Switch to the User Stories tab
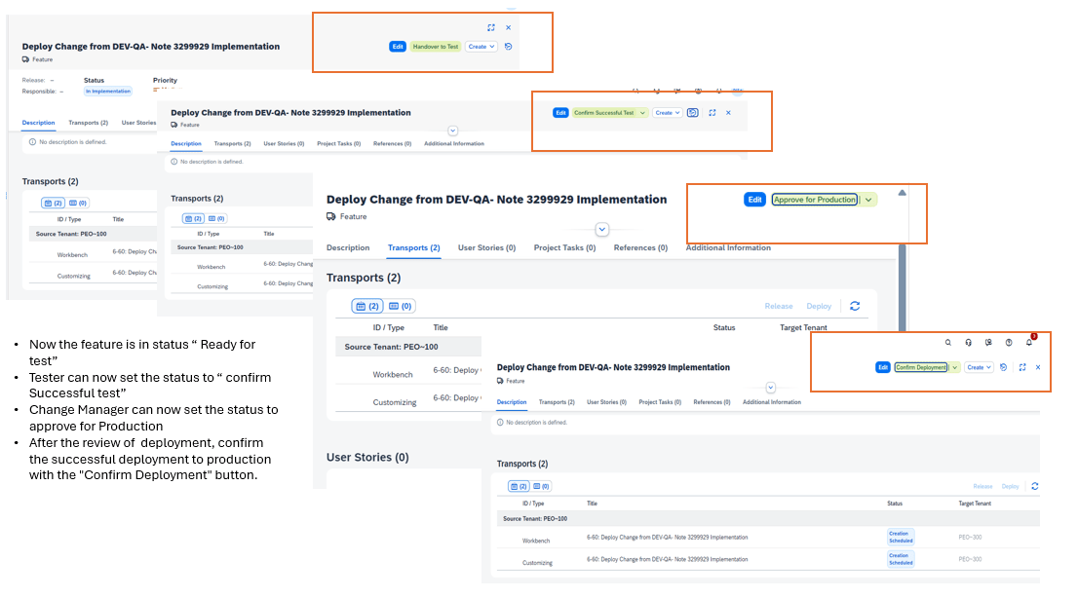1078x598 pixels. (x=486, y=247)
